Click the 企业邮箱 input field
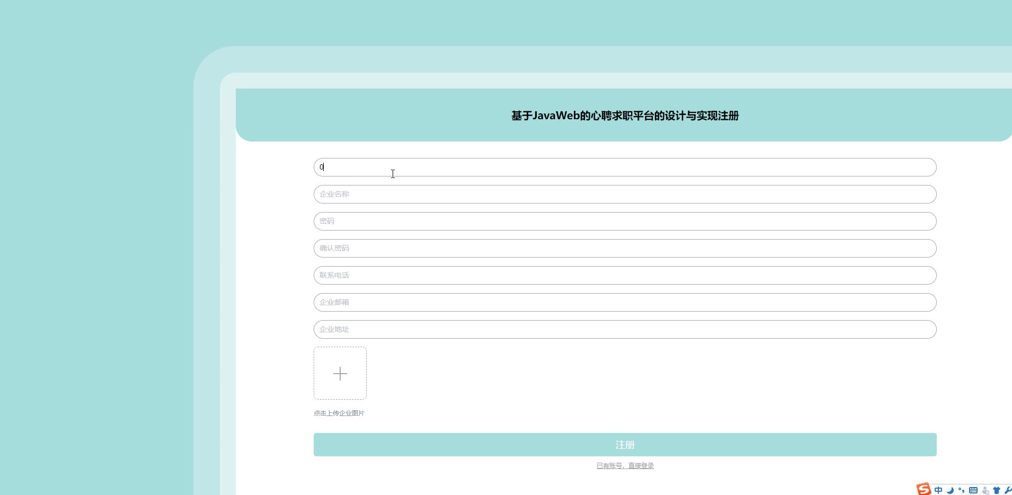Image resolution: width=1012 pixels, height=495 pixels. 625,302
